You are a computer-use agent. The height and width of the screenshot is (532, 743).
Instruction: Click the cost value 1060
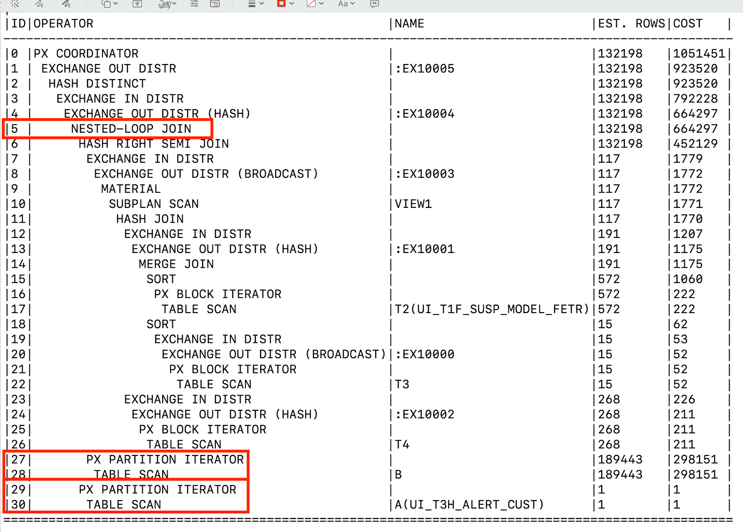[688, 279]
